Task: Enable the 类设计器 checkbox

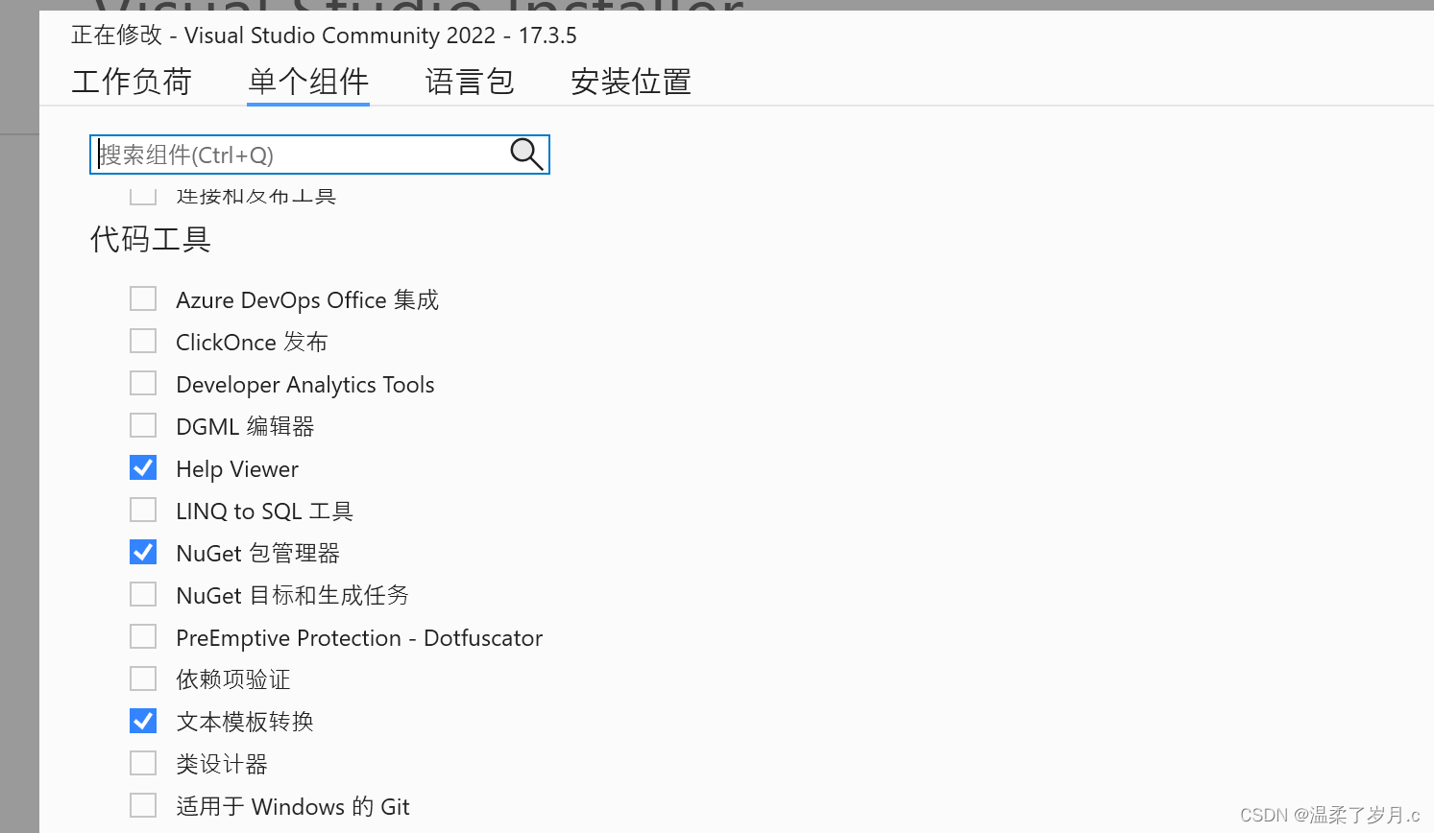Action: (143, 763)
